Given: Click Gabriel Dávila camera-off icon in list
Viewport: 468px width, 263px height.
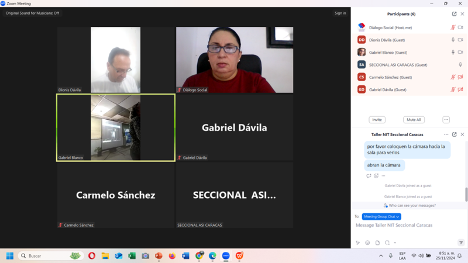Looking at the screenshot, I should pyautogui.click(x=460, y=89).
